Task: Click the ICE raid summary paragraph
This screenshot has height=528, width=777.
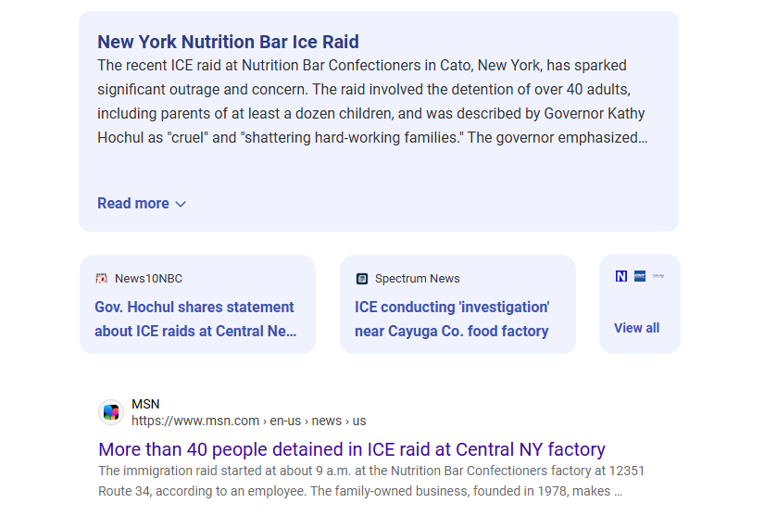Action: point(372,102)
